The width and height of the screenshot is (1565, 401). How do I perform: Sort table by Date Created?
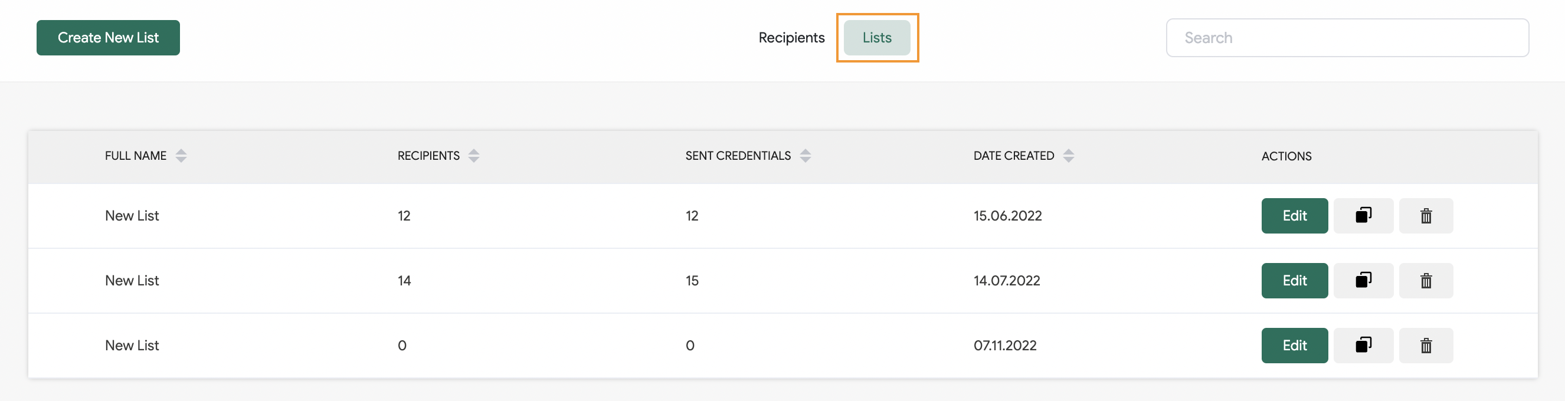[1068, 156]
